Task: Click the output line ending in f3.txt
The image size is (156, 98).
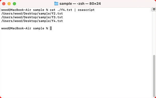Action: tap(32, 17)
